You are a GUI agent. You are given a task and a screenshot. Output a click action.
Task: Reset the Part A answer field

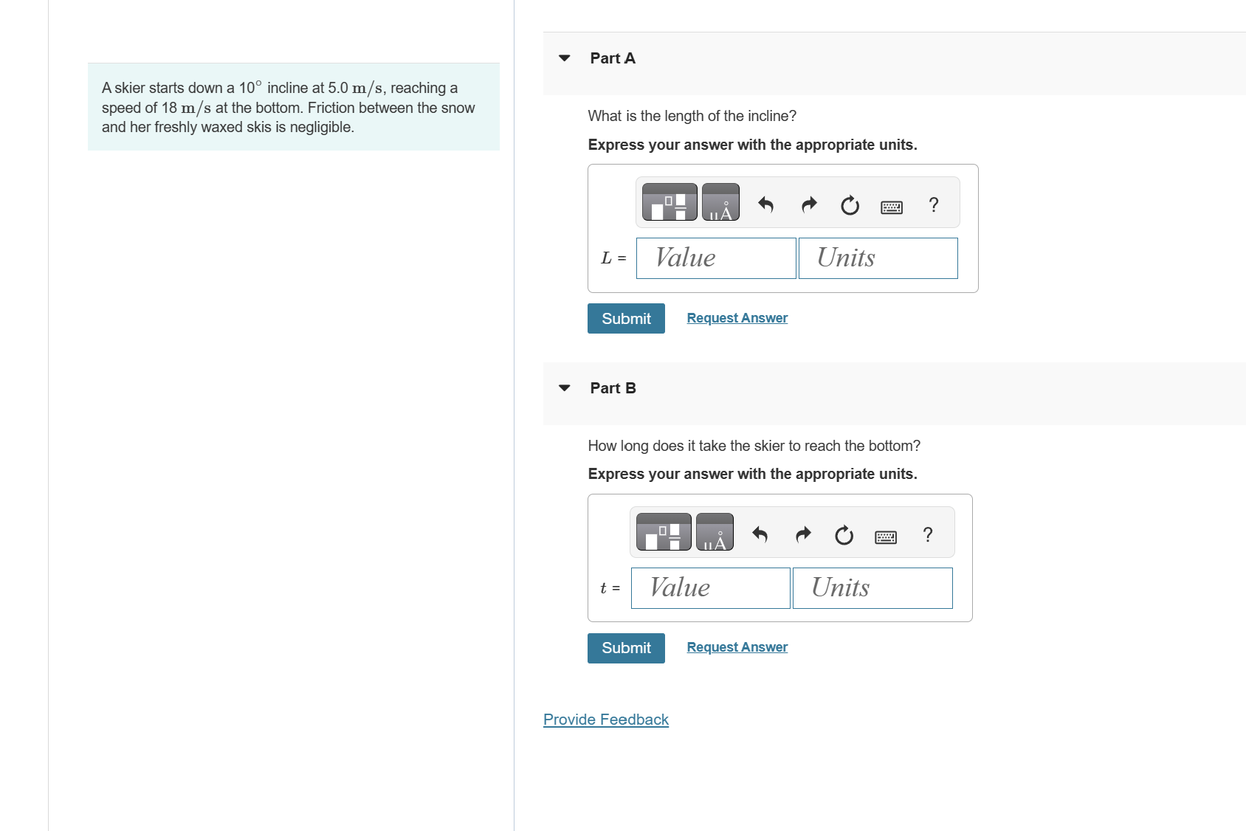(x=850, y=205)
